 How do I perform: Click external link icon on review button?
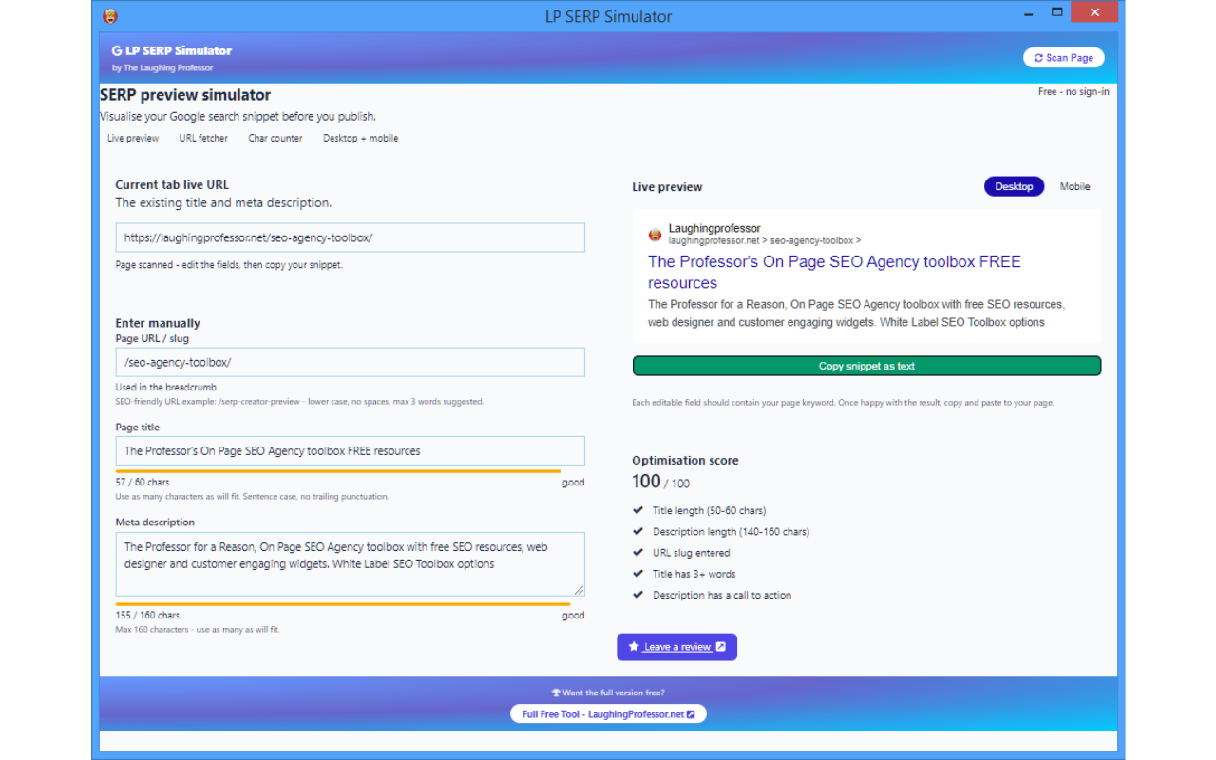click(721, 647)
